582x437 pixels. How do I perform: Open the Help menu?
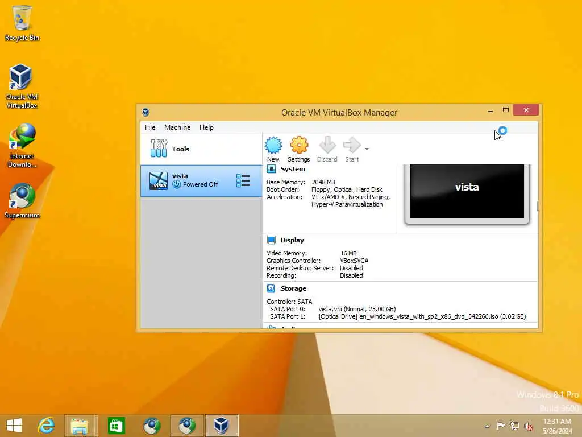(x=206, y=127)
